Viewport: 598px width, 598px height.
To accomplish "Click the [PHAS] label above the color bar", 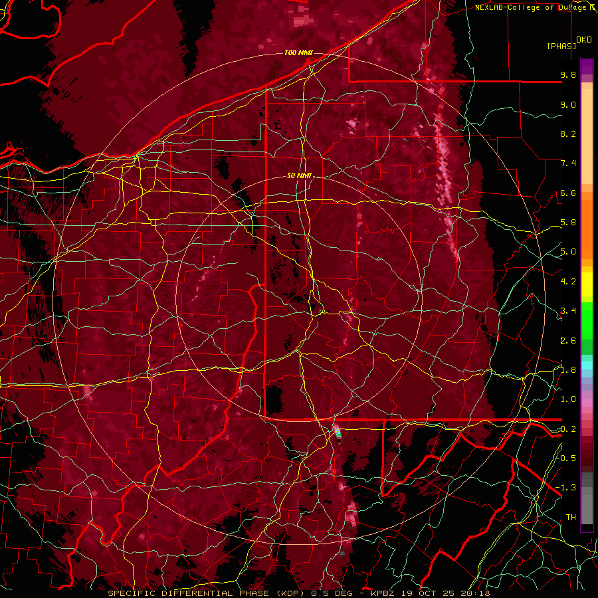I will pos(561,46).
